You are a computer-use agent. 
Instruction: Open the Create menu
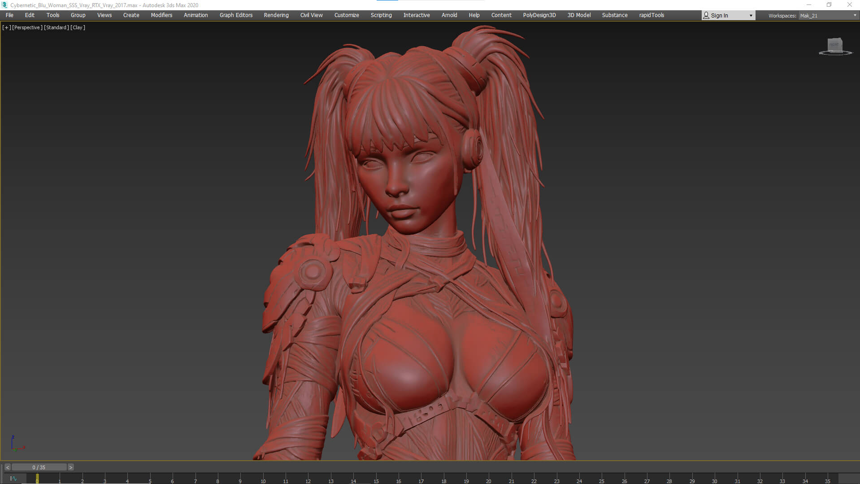coord(131,15)
